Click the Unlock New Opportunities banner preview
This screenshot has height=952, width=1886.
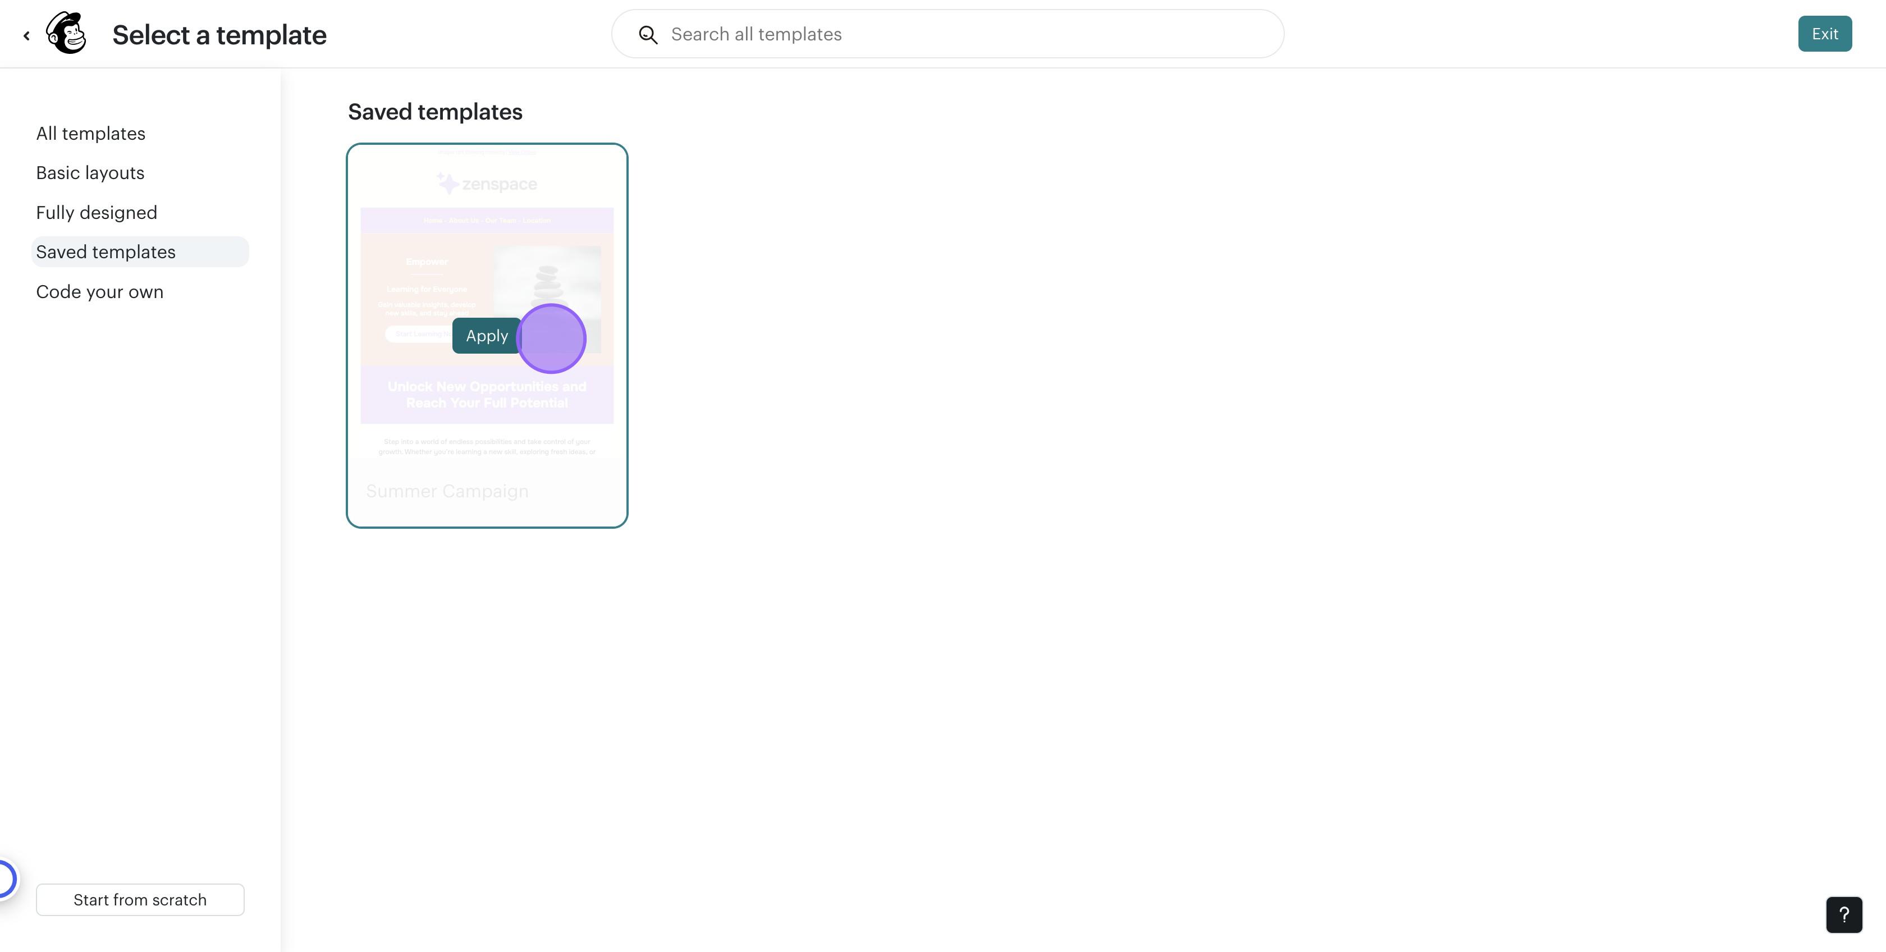[x=487, y=395]
